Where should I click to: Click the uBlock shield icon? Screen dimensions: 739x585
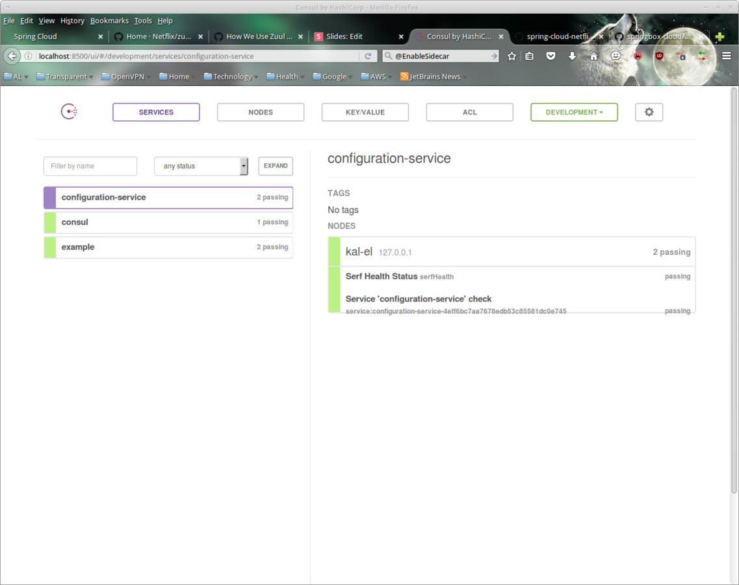(659, 56)
